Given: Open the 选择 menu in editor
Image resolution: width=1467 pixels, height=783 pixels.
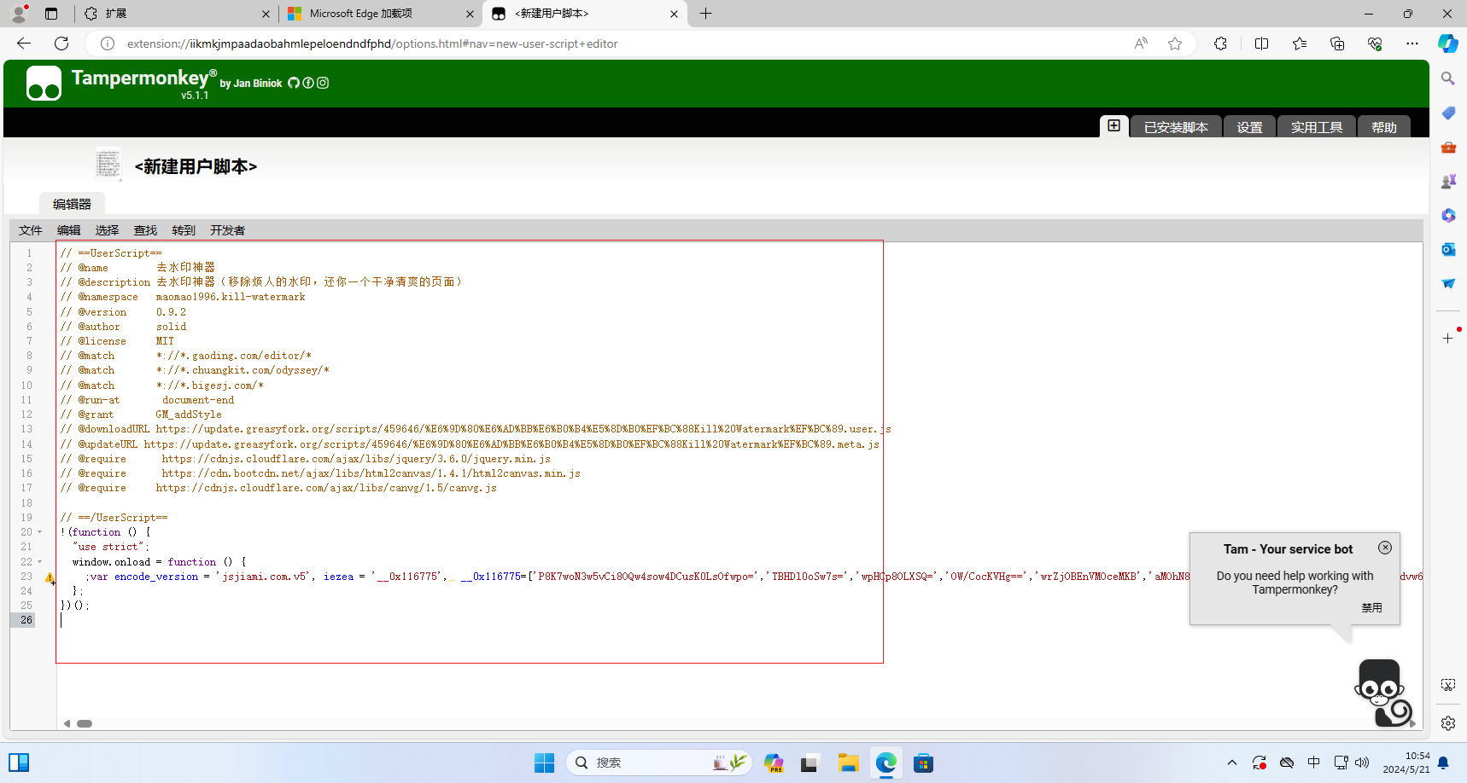Looking at the screenshot, I should [108, 230].
